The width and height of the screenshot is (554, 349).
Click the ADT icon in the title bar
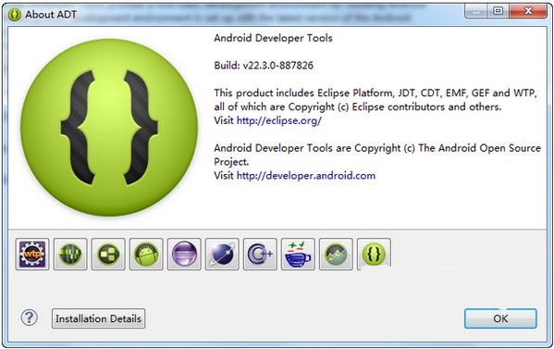pos(15,15)
